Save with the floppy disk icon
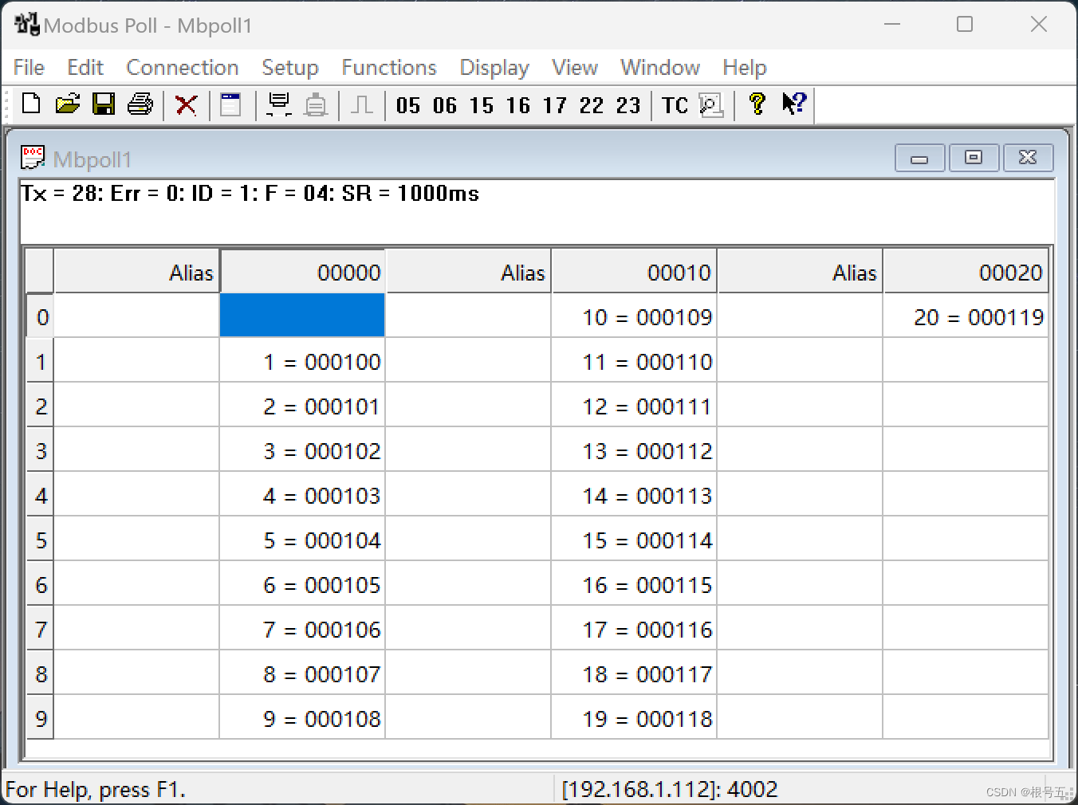 tap(104, 104)
